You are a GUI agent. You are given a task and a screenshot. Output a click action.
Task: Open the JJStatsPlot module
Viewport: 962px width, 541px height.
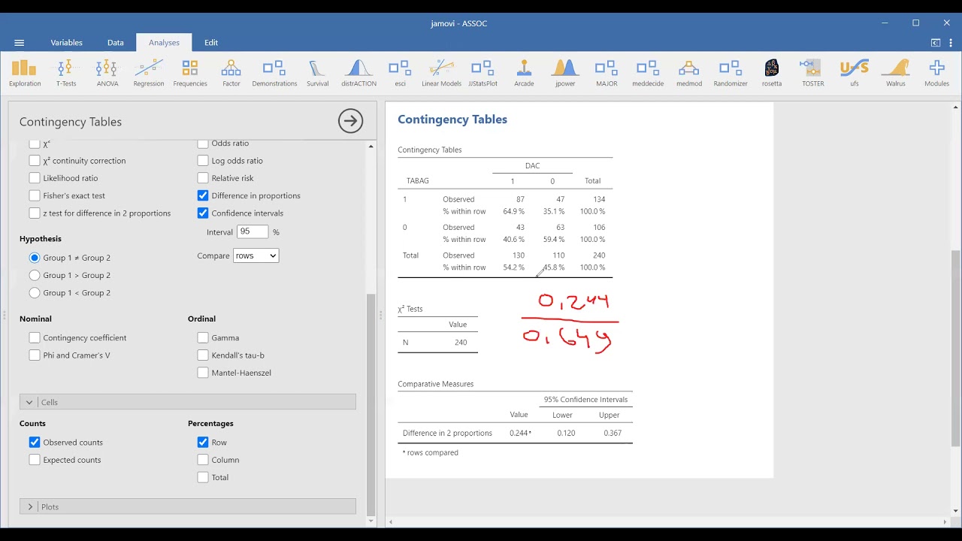point(483,73)
